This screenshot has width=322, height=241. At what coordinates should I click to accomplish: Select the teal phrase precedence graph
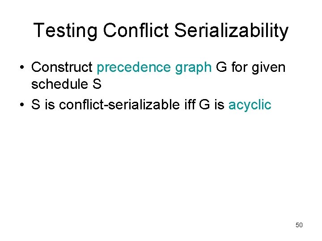(154, 68)
